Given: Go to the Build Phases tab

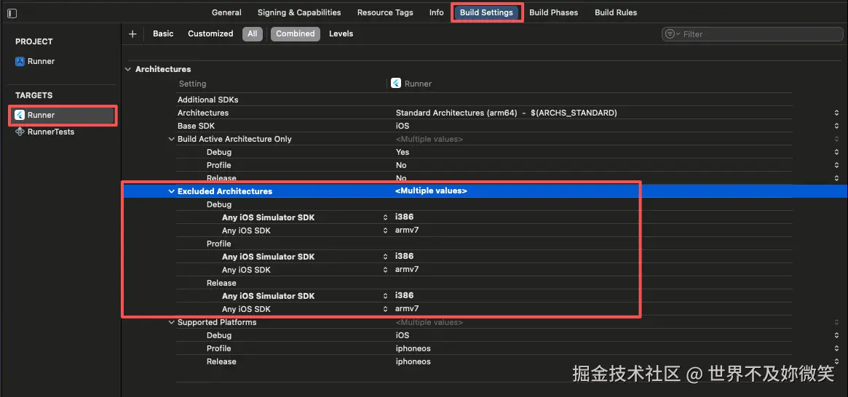Looking at the screenshot, I should (x=553, y=12).
